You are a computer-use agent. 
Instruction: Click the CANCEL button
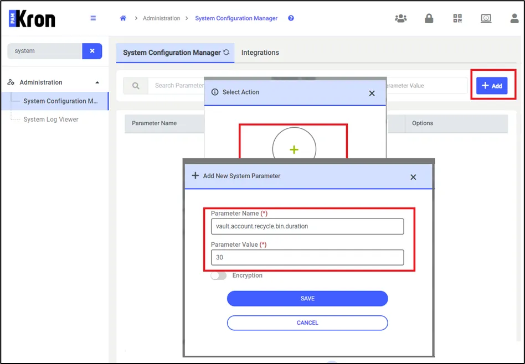307,323
